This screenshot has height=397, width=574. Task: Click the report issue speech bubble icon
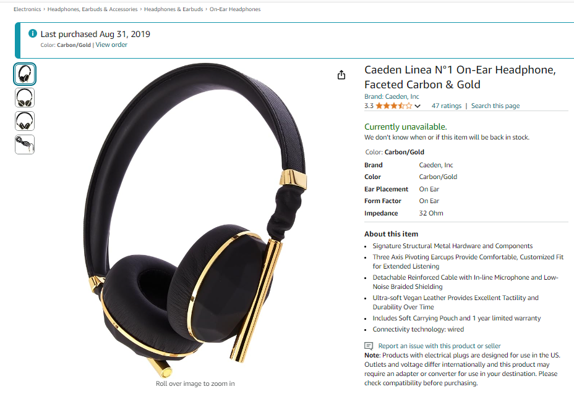coord(369,346)
